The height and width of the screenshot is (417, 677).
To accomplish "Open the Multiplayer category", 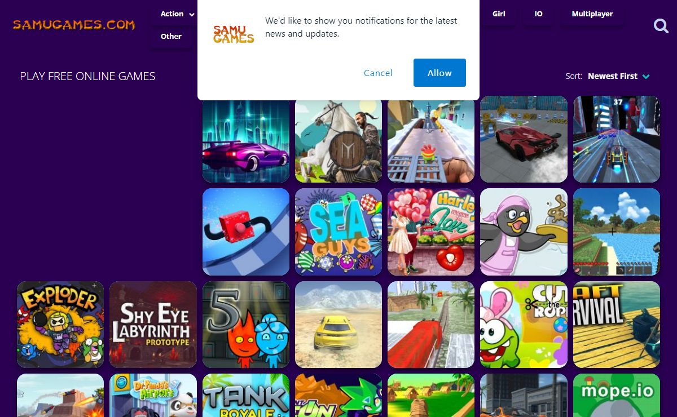I will 592,14.
